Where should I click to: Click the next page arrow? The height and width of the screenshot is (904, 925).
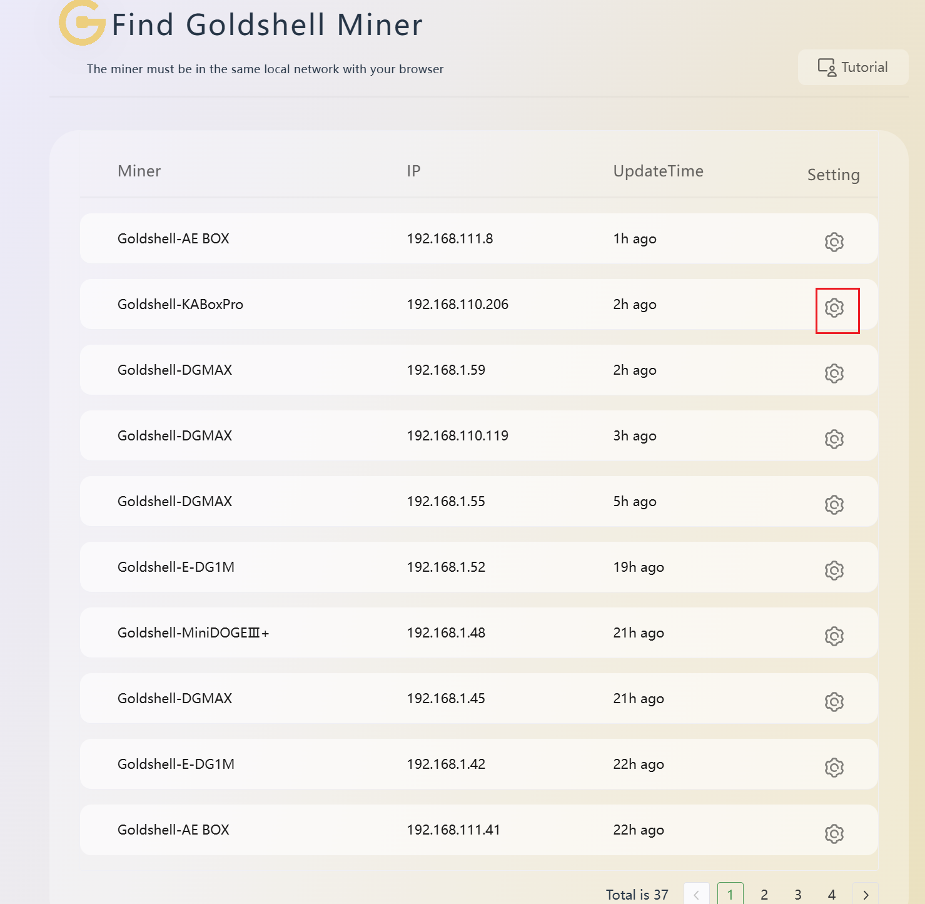point(866,894)
